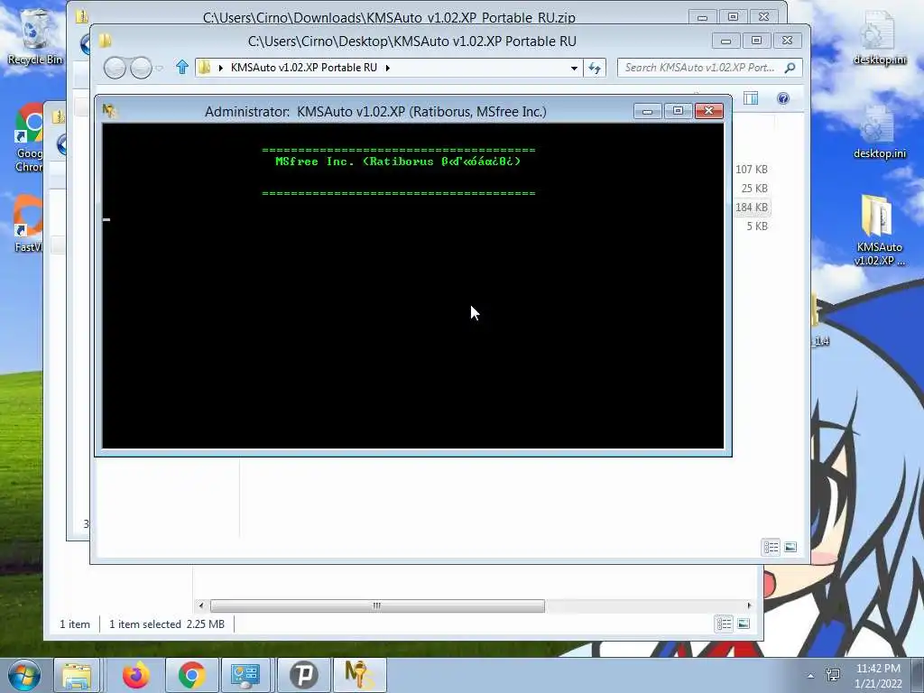Minimize the KMSAuto console window
The image size is (924, 693).
(x=648, y=111)
